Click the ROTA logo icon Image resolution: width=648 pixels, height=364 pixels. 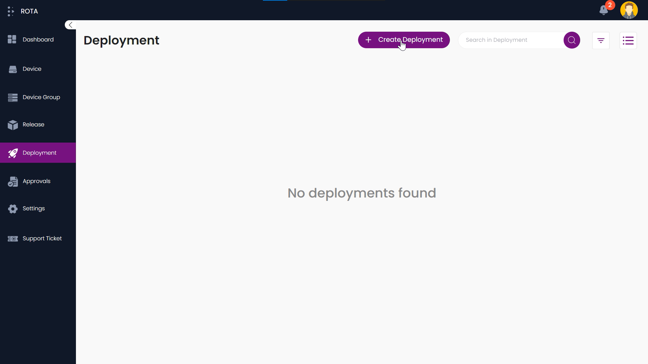point(10,11)
